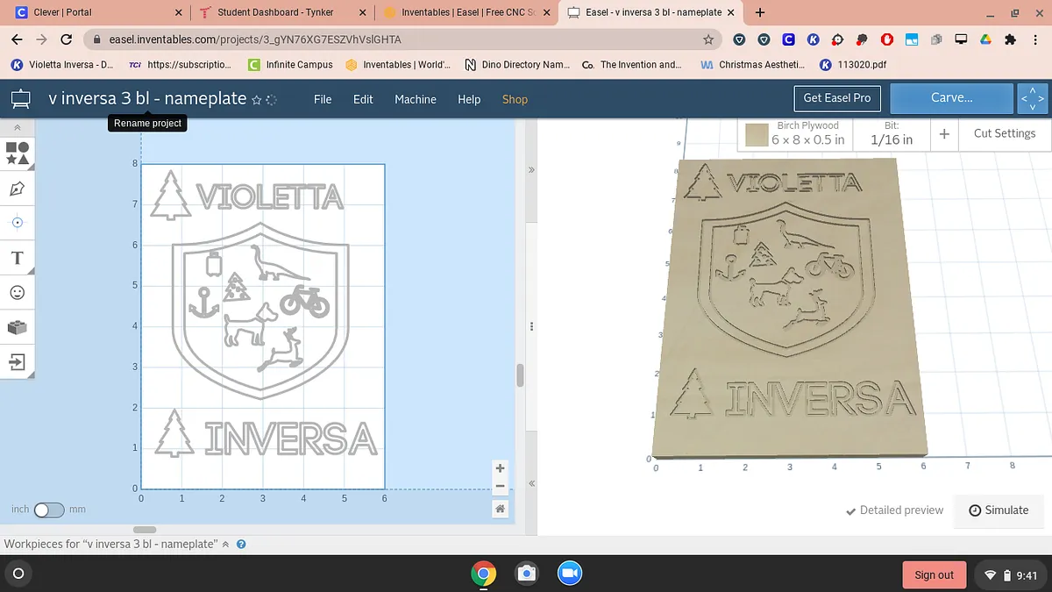Open the Machine menu
1052x592 pixels.
click(x=415, y=99)
